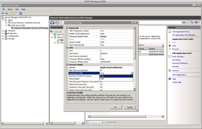This screenshot has height=129, width=202.
Task: Open the File menu
Action: coord(4,9)
